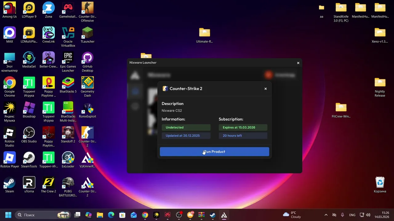Open the CrewLink desktop shortcut
This screenshot has height=221, width=394.
coord(48,35)
